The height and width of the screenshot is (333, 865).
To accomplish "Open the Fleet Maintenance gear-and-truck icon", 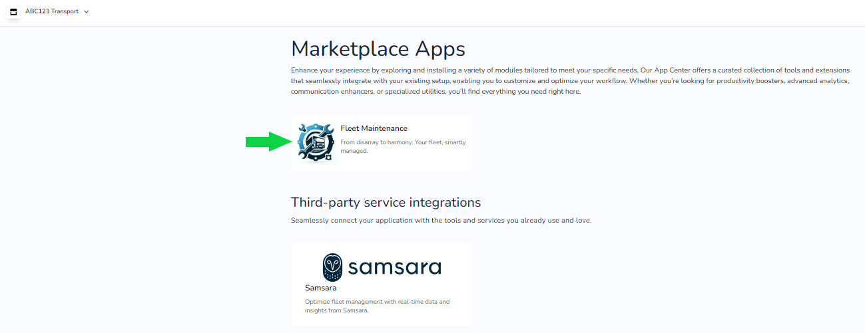I will (317, 142).
